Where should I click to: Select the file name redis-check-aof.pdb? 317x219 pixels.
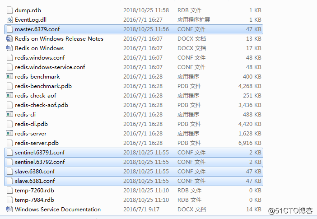(x=42, y=105)
